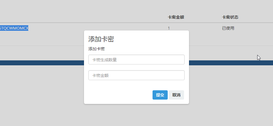Image resolution: width=273 pixels, height=126 pixels.
Task: Click the dimmed backdrop below the dialog
Action: tap(136, 116)
